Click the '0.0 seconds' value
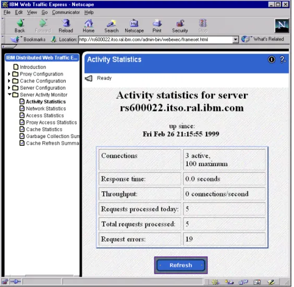This screenshot has height=287, width=294. (x=203, y=179)
